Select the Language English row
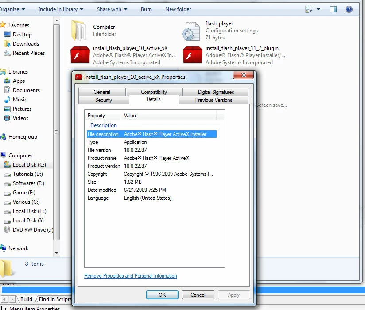This screenshot has height=310, width=365. click(151, 198)
